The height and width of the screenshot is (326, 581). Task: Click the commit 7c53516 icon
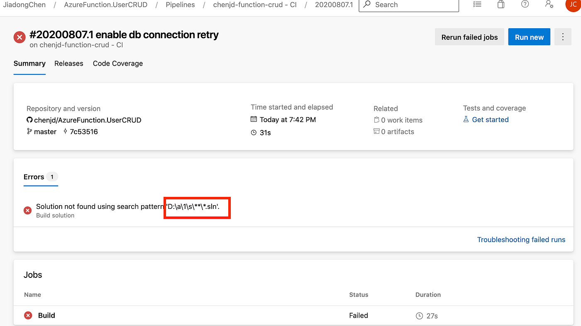[x=66, y=132]
